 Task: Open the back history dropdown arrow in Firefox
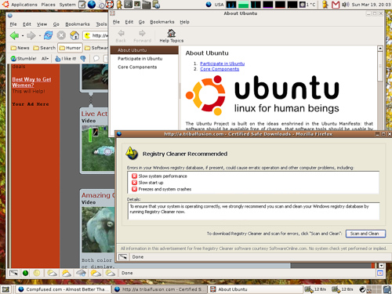pos(23,35)
